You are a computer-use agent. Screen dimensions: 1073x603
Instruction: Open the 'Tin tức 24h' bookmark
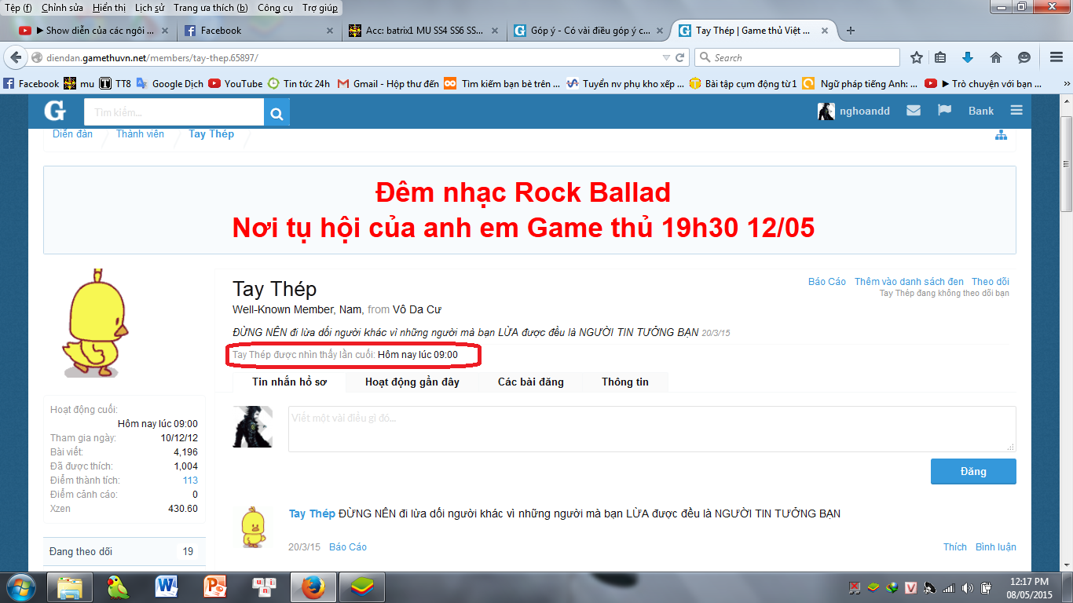298,83
